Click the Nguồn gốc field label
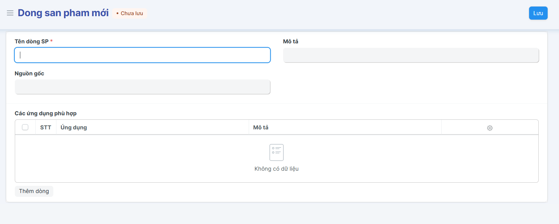The height and width of the screenshot is (224, 559). tap(29, 73)
